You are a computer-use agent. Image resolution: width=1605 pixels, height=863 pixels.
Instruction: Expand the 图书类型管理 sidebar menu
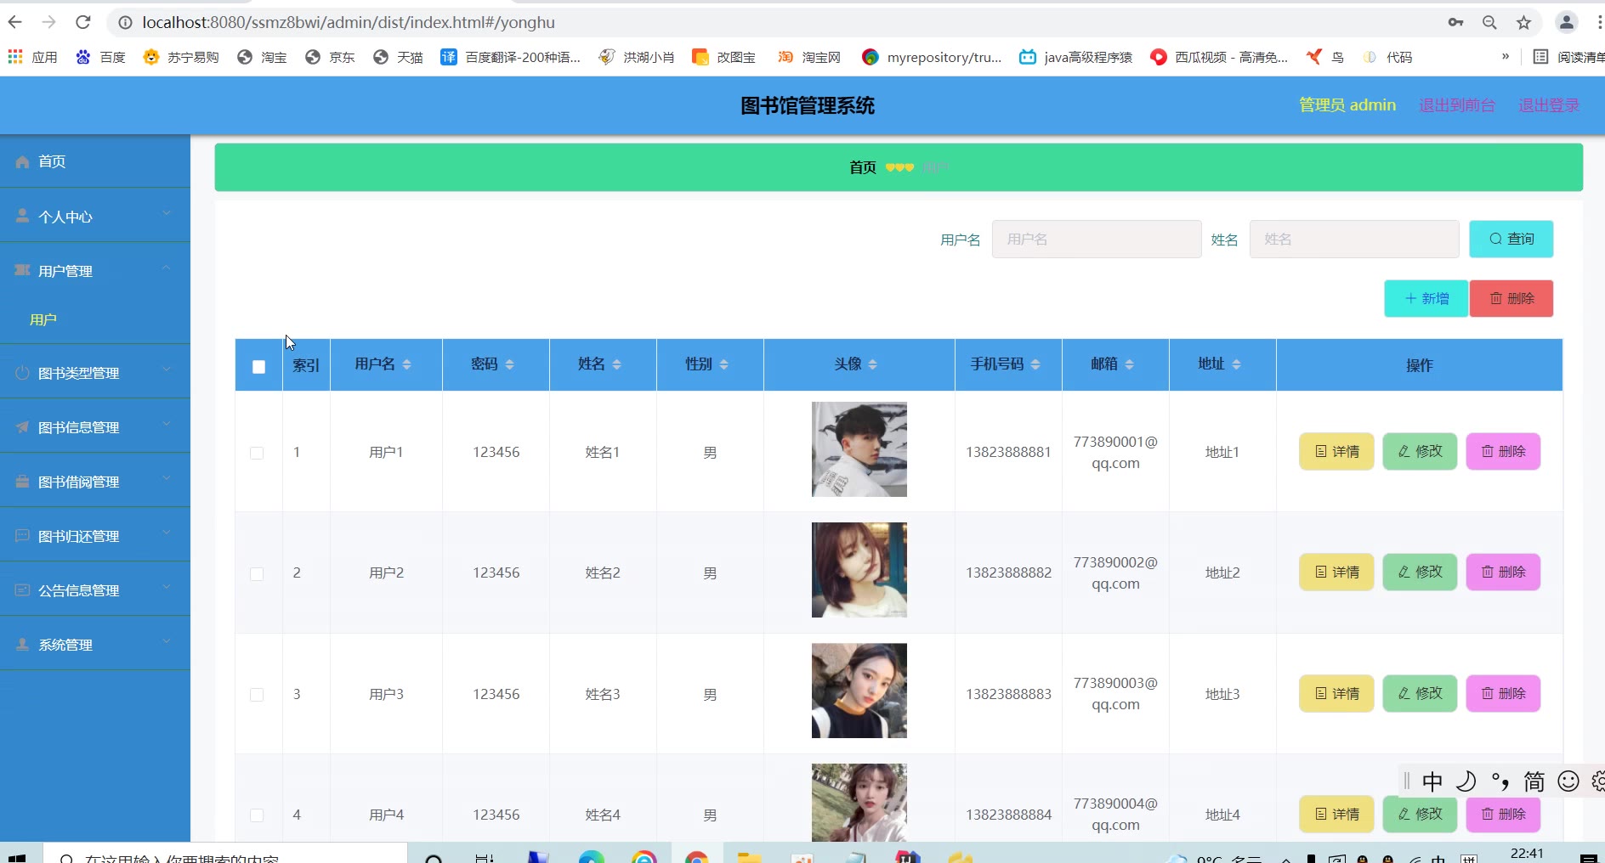pos(95,372)
